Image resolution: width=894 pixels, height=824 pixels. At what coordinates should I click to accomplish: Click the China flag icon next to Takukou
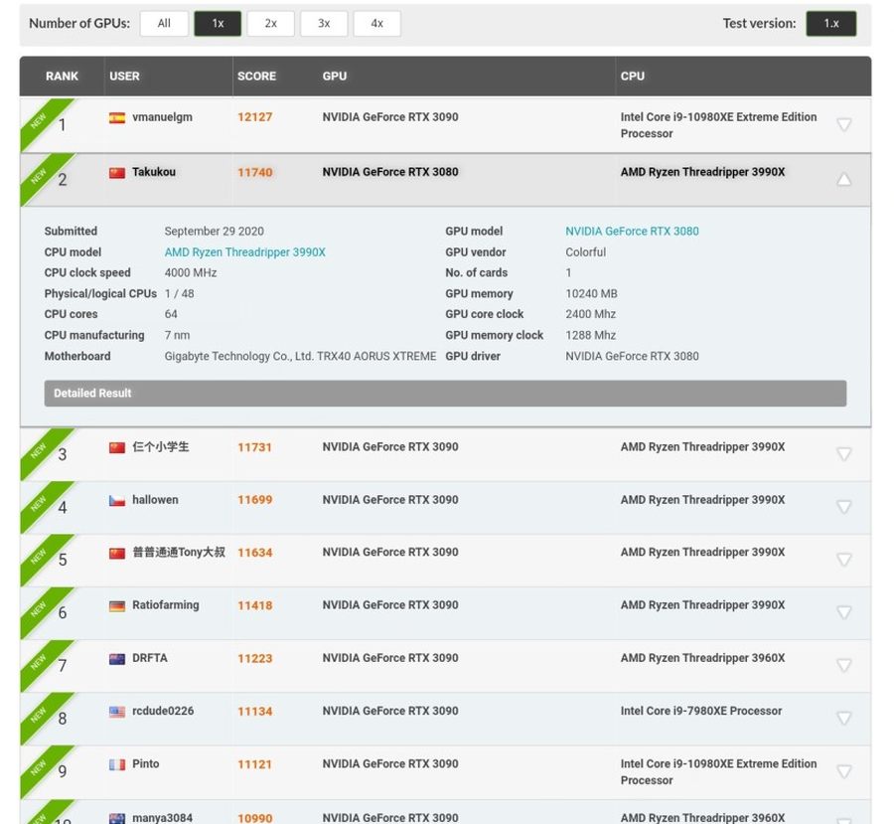click(117, 173)
